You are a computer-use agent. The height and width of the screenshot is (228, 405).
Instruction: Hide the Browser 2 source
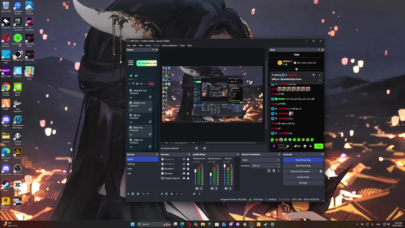coord(184,169)
